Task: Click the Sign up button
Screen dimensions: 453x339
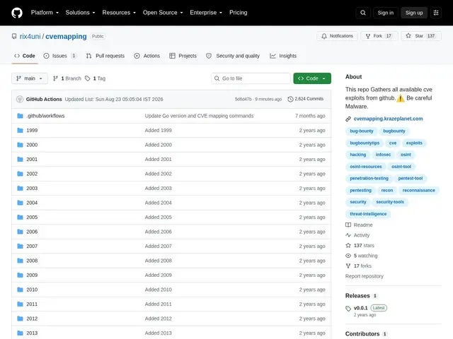Action: click(x=413, y=13)
